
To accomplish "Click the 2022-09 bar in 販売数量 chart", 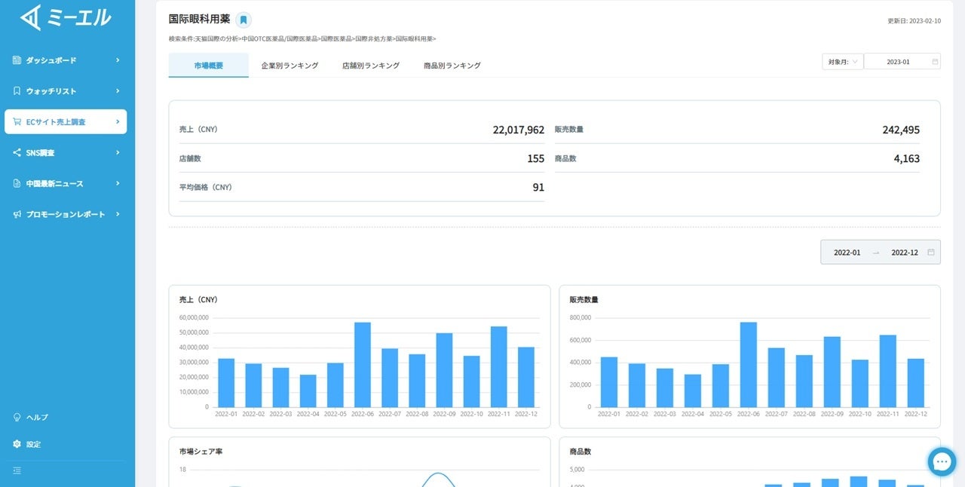I will (832, 372).
